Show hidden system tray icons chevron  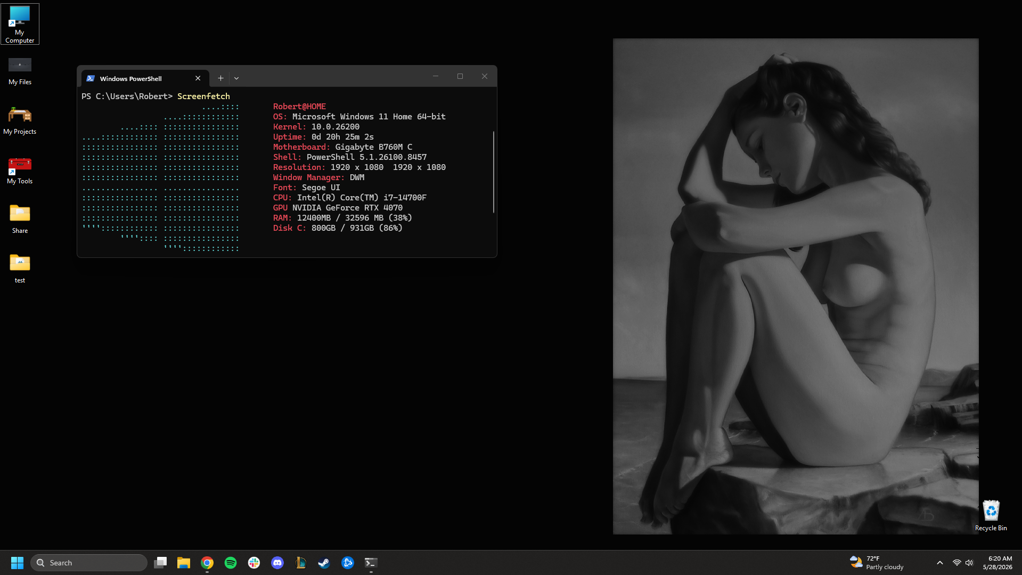coord(940,563)
